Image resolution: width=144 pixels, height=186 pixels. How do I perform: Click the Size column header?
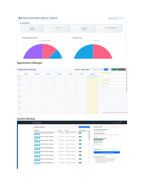(60, 130)
